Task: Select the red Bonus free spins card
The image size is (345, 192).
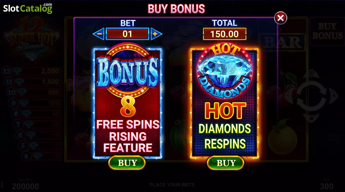Action: coord(127,103)
